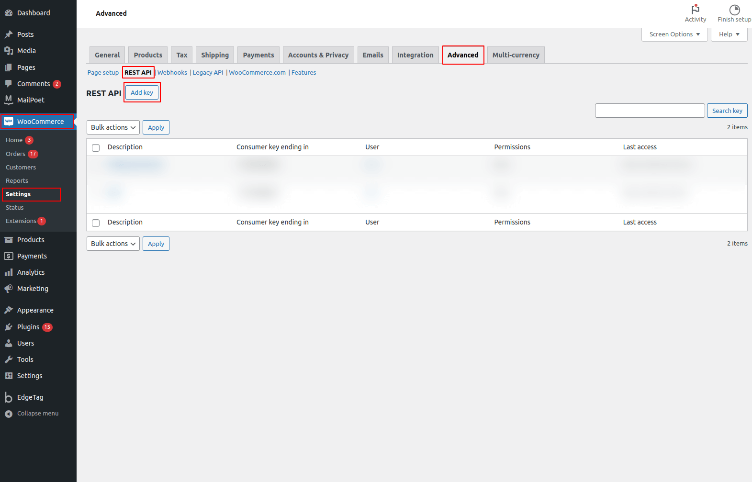Click the Add key button
This screenshot has height=482, width=752.
[x=142, y=92]
